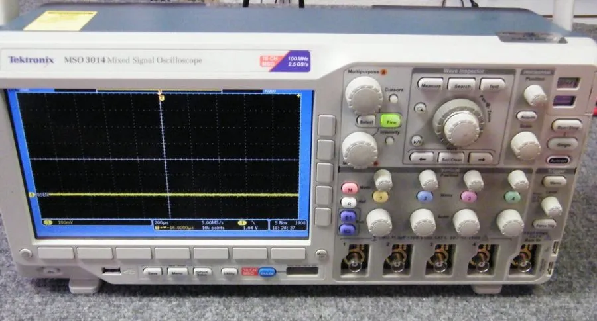This screenshot has width=597, height=321.
Task: Click the yellow channel 1 ground marker on screen
Action: click(32, 195)
